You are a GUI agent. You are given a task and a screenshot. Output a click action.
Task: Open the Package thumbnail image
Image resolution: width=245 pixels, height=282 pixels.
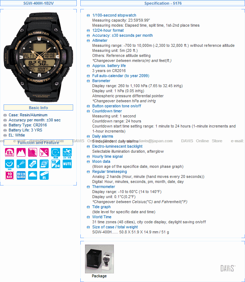[99, 259]
